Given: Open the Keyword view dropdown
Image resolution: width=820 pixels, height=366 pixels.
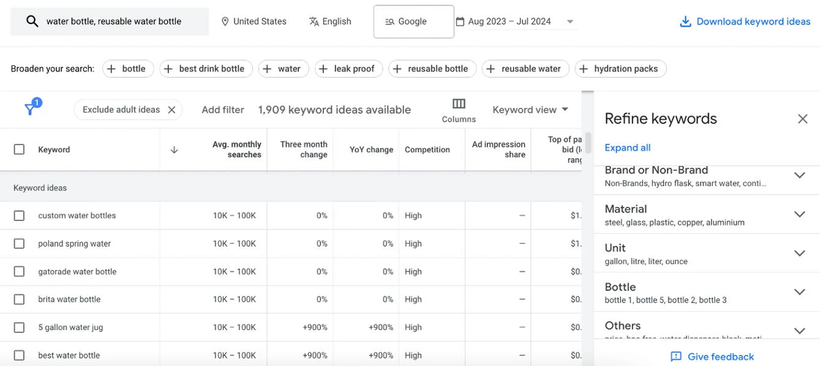Looking at the screenshot, I should (x=530, y=110).
